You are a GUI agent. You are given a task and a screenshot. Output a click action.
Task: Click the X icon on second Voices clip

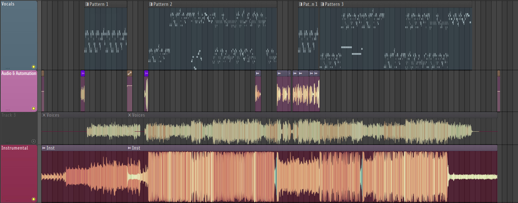[x=130, y=115]
